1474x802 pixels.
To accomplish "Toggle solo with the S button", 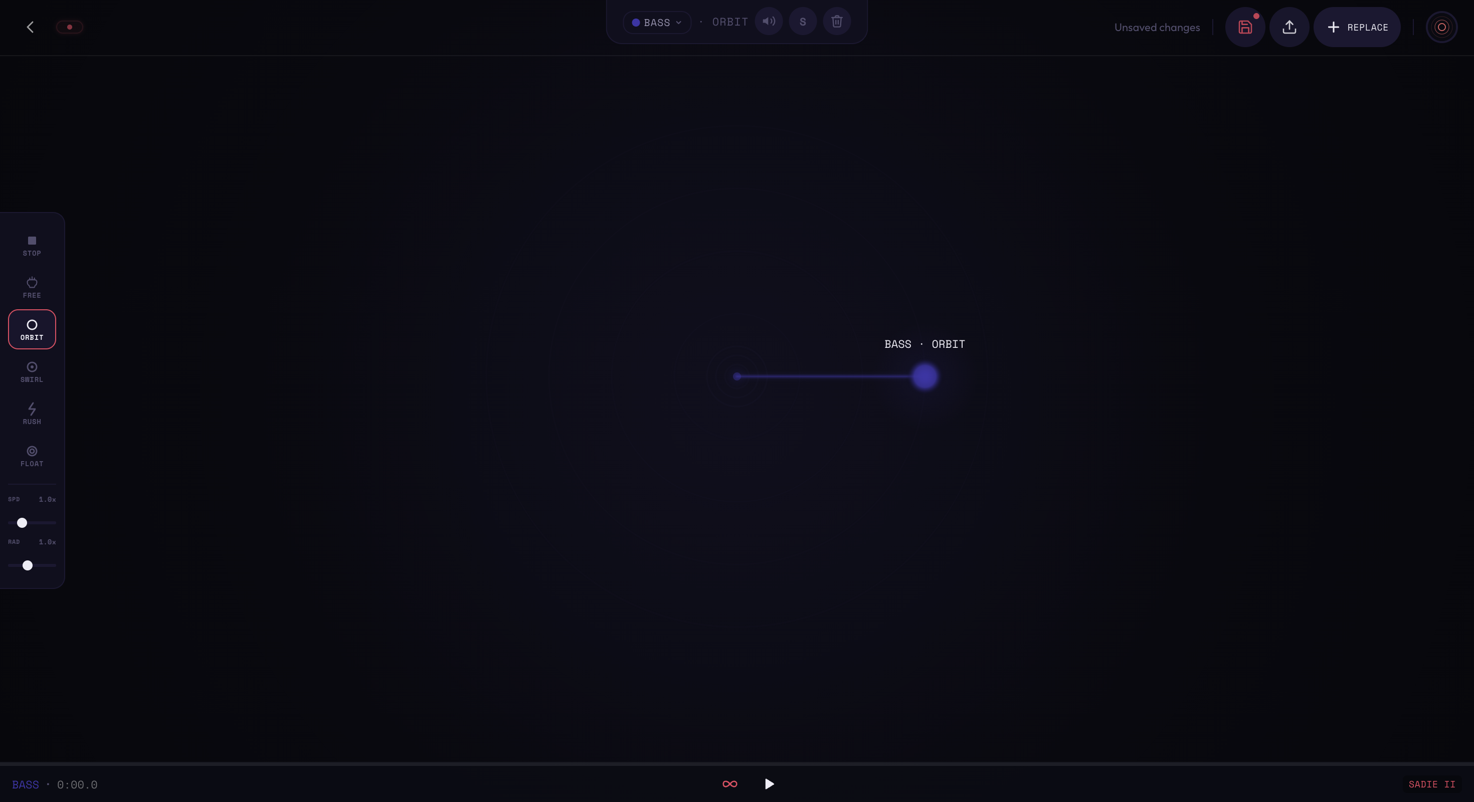I will [803, 22].
